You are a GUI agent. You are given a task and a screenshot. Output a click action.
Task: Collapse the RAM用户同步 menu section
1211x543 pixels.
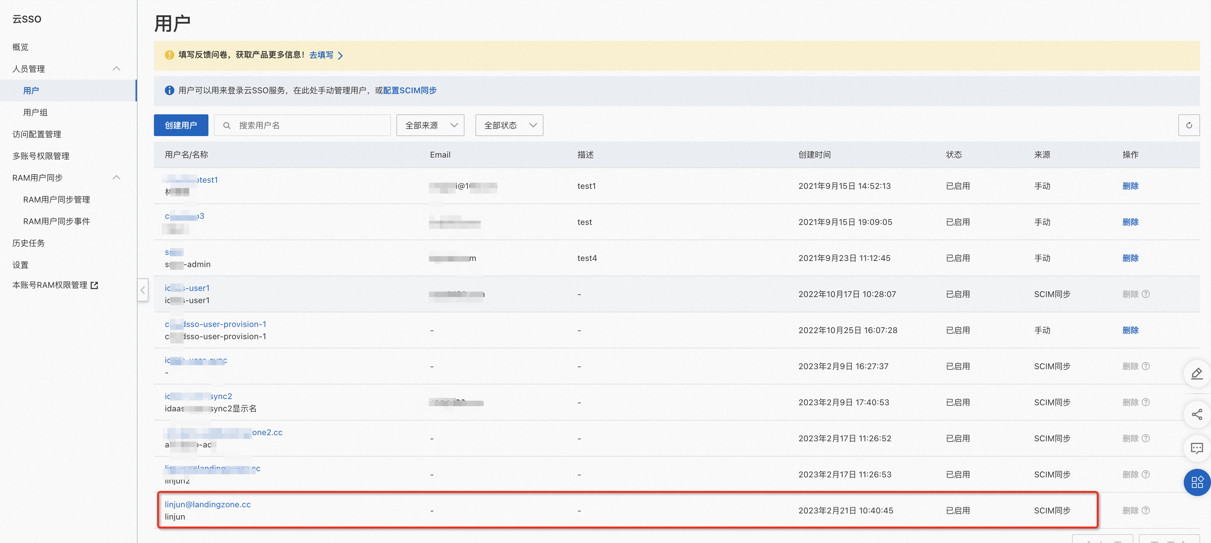tap(116, 178)
